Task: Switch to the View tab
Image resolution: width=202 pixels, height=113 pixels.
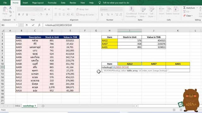Action: coord(83,3)
